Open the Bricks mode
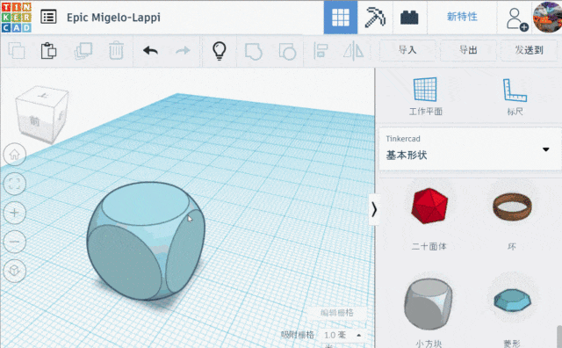The height and width of the screenshot is (348, 562). 409,18
